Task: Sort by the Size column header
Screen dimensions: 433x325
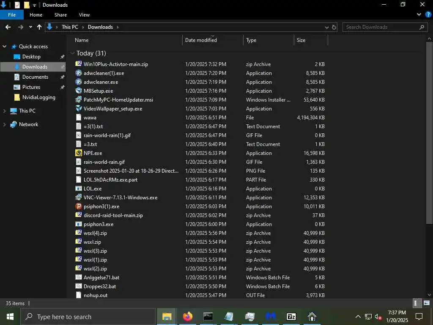Action: [301, 40]
